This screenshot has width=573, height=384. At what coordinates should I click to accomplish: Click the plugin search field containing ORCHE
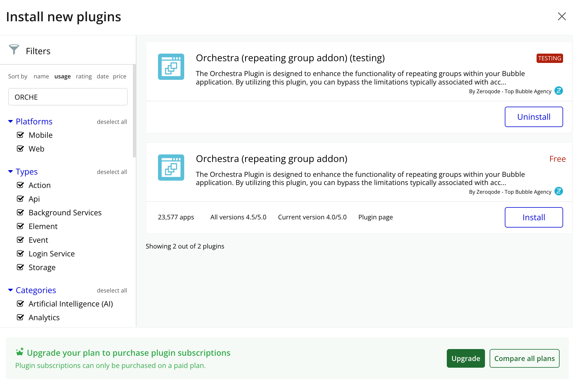pos(68,97)
